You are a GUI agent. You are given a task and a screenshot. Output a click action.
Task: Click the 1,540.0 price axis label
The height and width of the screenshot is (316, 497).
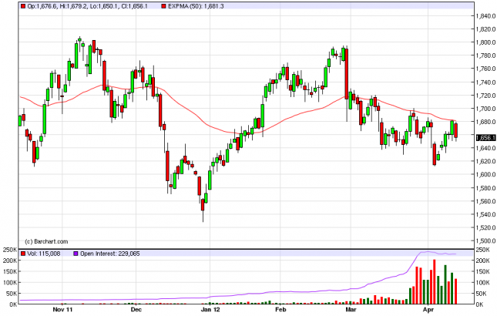point(485,214)
